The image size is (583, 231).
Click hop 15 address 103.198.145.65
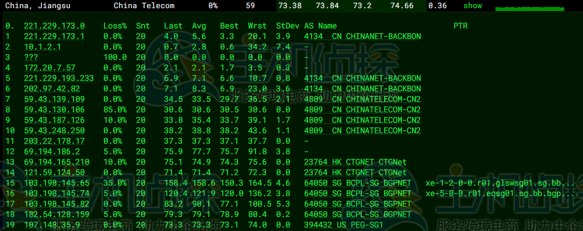pos(57,183)
